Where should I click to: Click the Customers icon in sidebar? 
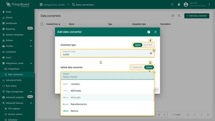pyautogui.click(x=3, y=52)
